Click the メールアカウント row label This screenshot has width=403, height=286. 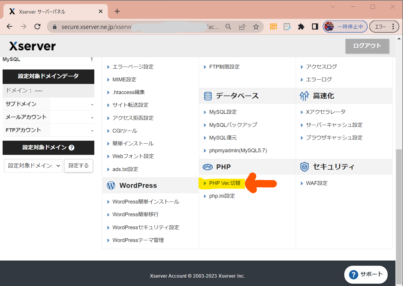click(26, 117)
